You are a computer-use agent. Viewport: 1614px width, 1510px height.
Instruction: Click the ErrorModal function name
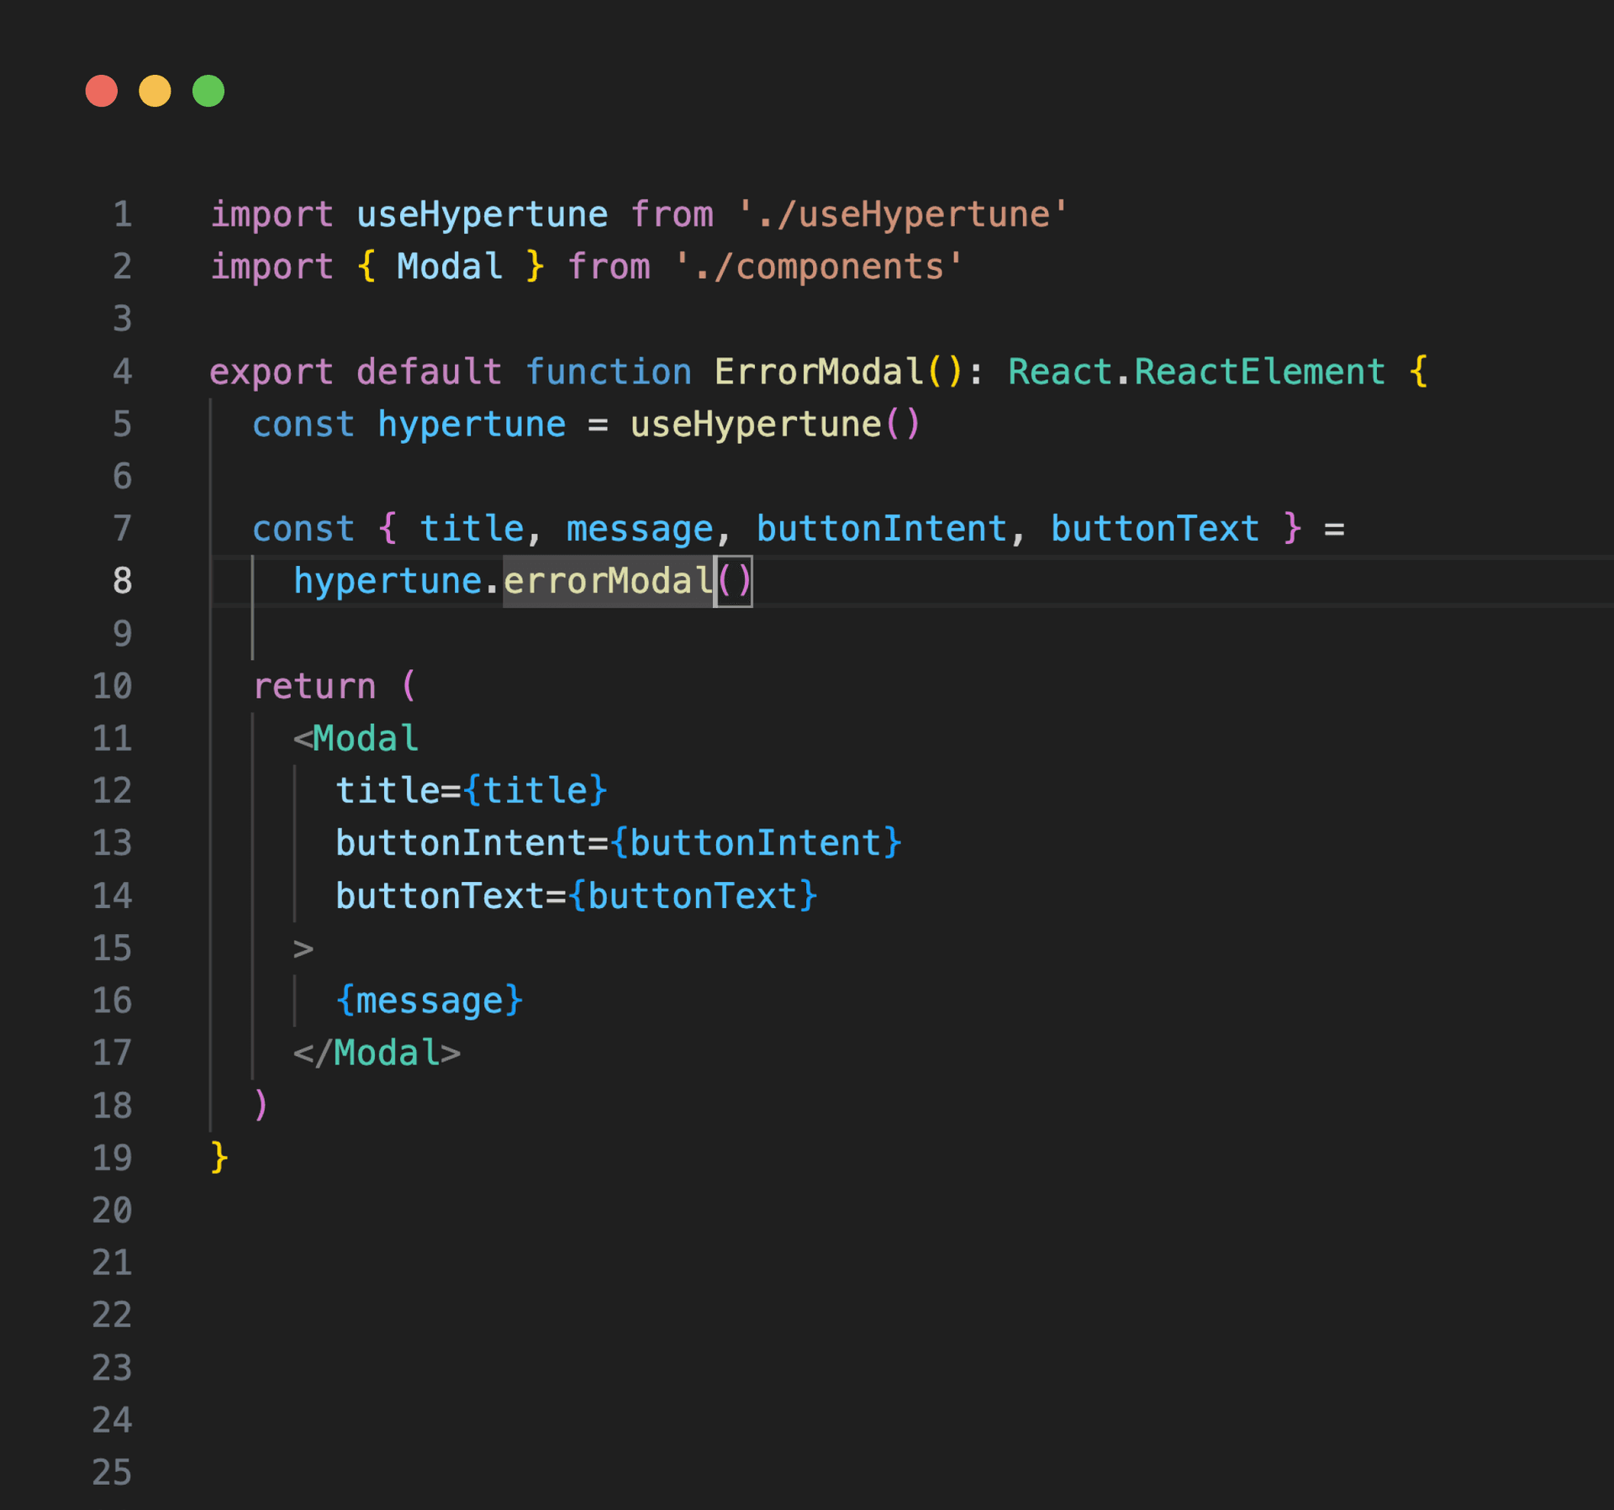point(818,371)
